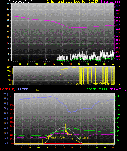Click the 140 temperature scale value
Viewport: 127px width, 151px height.
click(x=118, y=96)
